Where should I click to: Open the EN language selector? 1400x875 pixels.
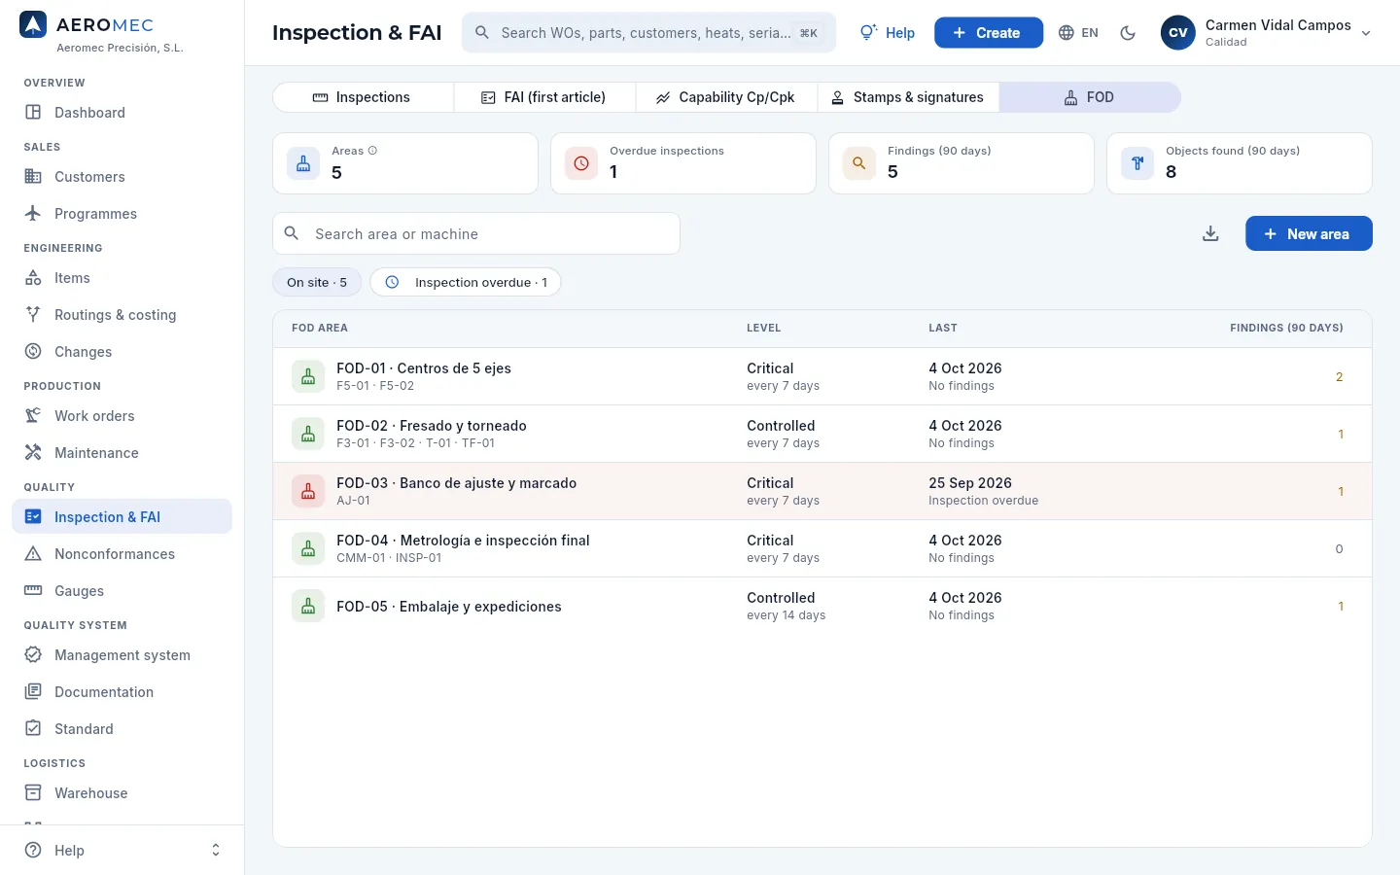[1078, 33]
